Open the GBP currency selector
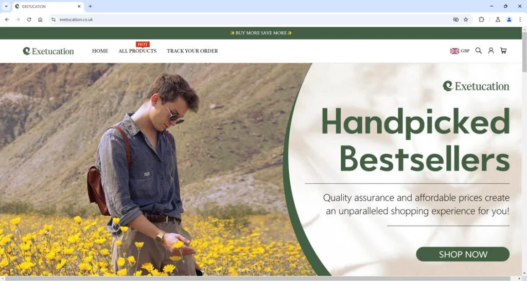The image size is (527, 281). coord(460,51)
